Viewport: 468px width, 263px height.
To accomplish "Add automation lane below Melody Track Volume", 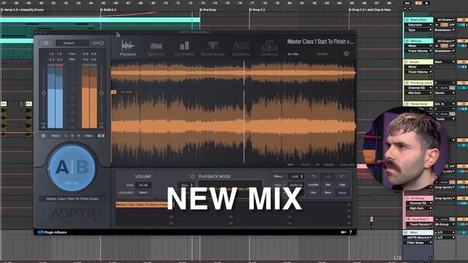I will (x=431, y=56).
